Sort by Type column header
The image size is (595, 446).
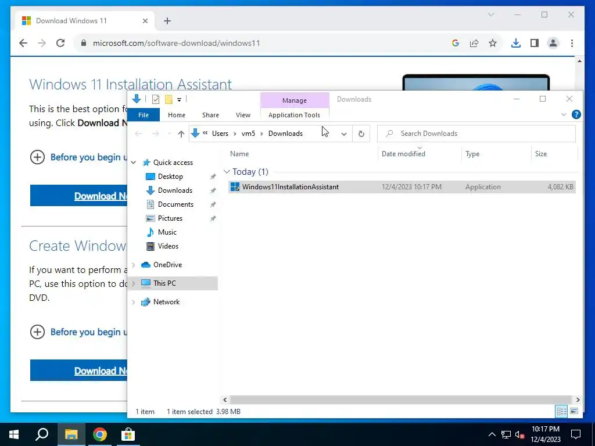pos(496,154)
